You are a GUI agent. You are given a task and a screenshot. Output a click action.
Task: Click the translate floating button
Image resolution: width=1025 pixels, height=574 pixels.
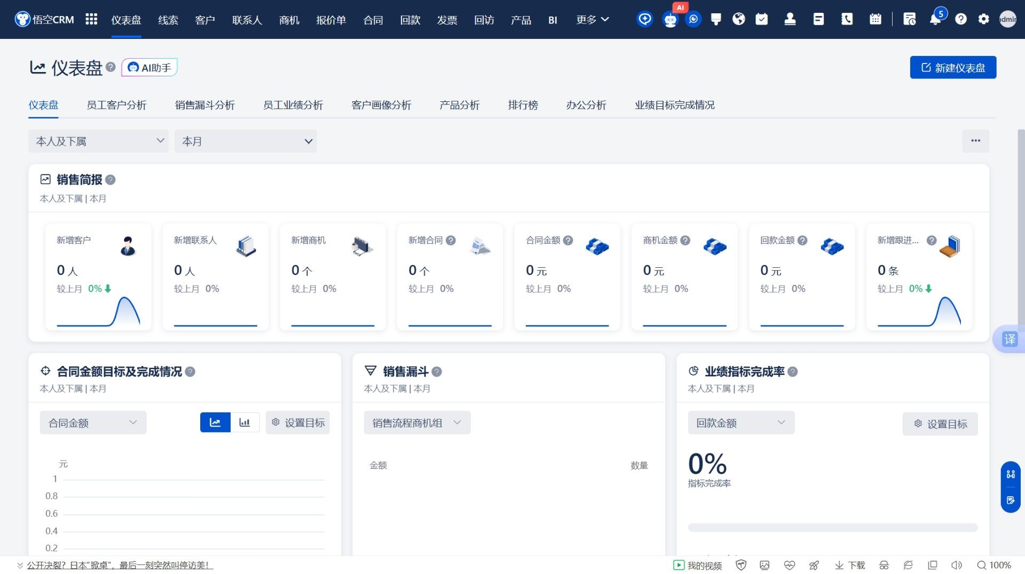pos(1010,339)
